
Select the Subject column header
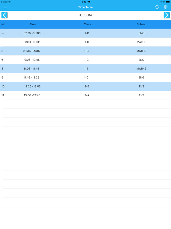[x=142, y=24]
